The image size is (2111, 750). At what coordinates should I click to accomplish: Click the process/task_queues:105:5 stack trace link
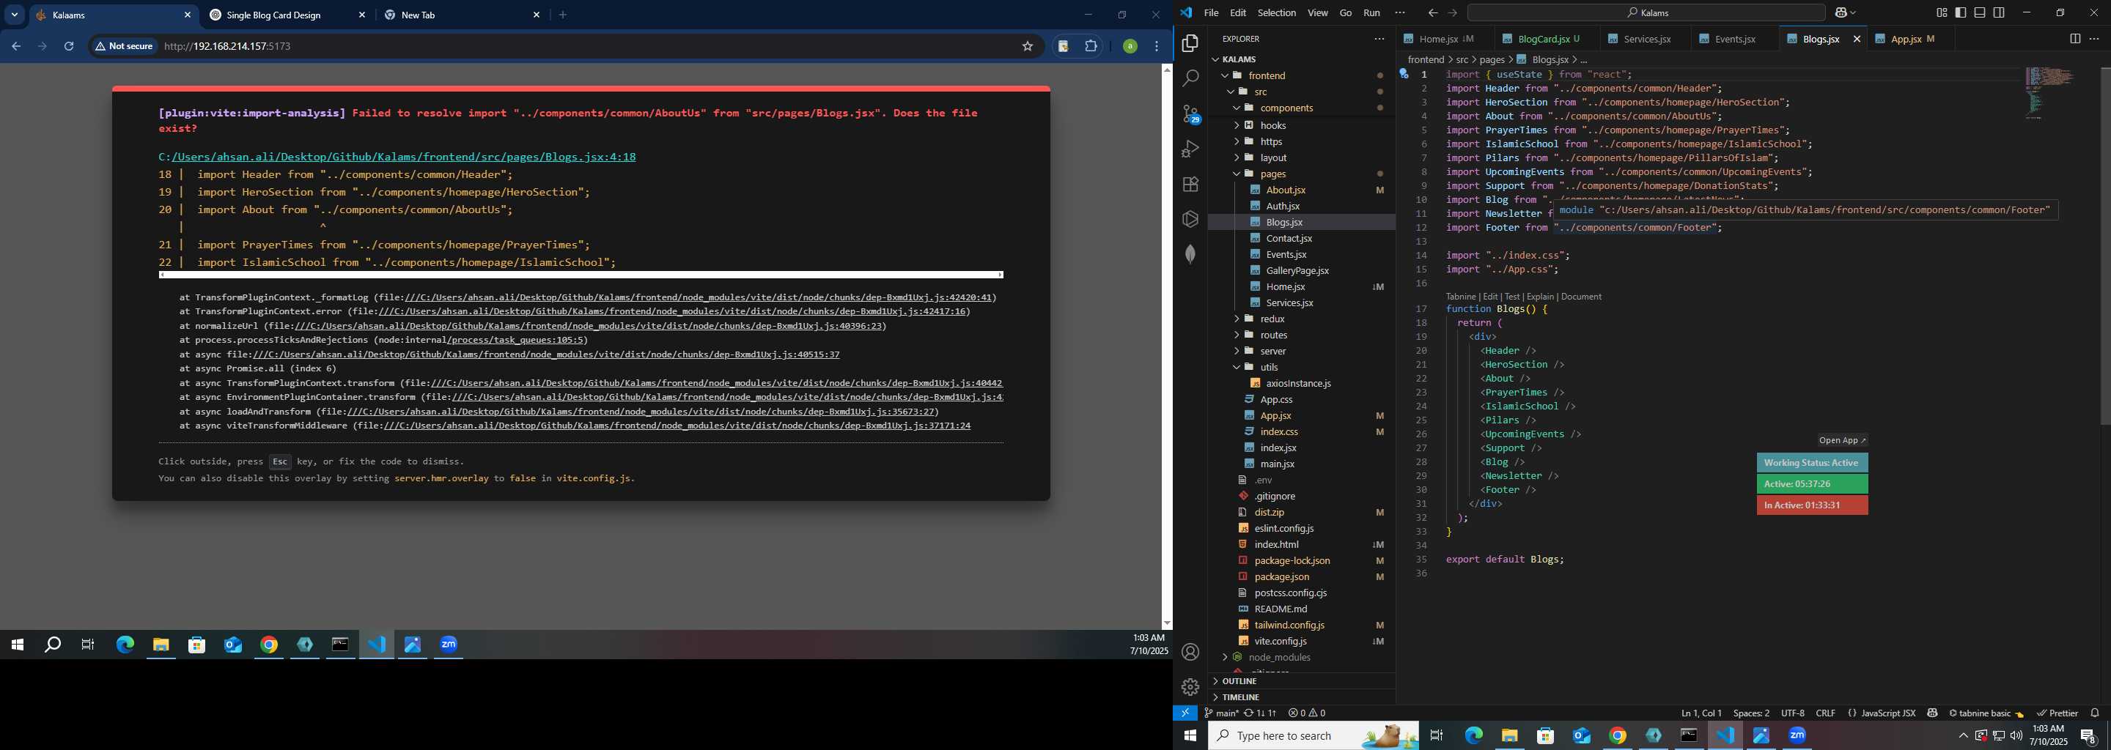click(x=517, y=340)
